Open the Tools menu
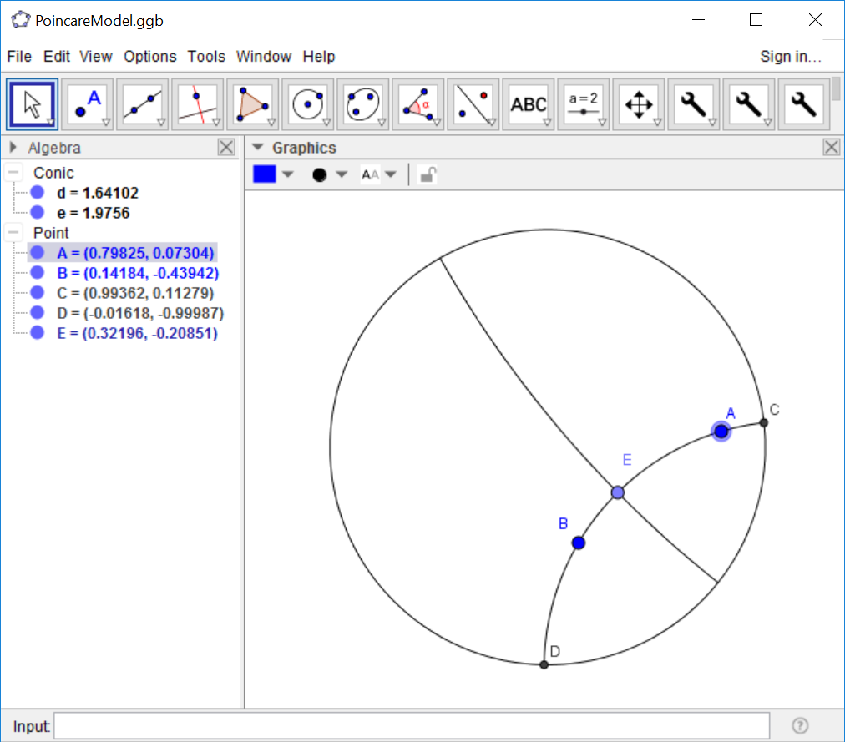The height and width of the screenshot is (742, 845). pyautogui.click(x=205, y=57)
